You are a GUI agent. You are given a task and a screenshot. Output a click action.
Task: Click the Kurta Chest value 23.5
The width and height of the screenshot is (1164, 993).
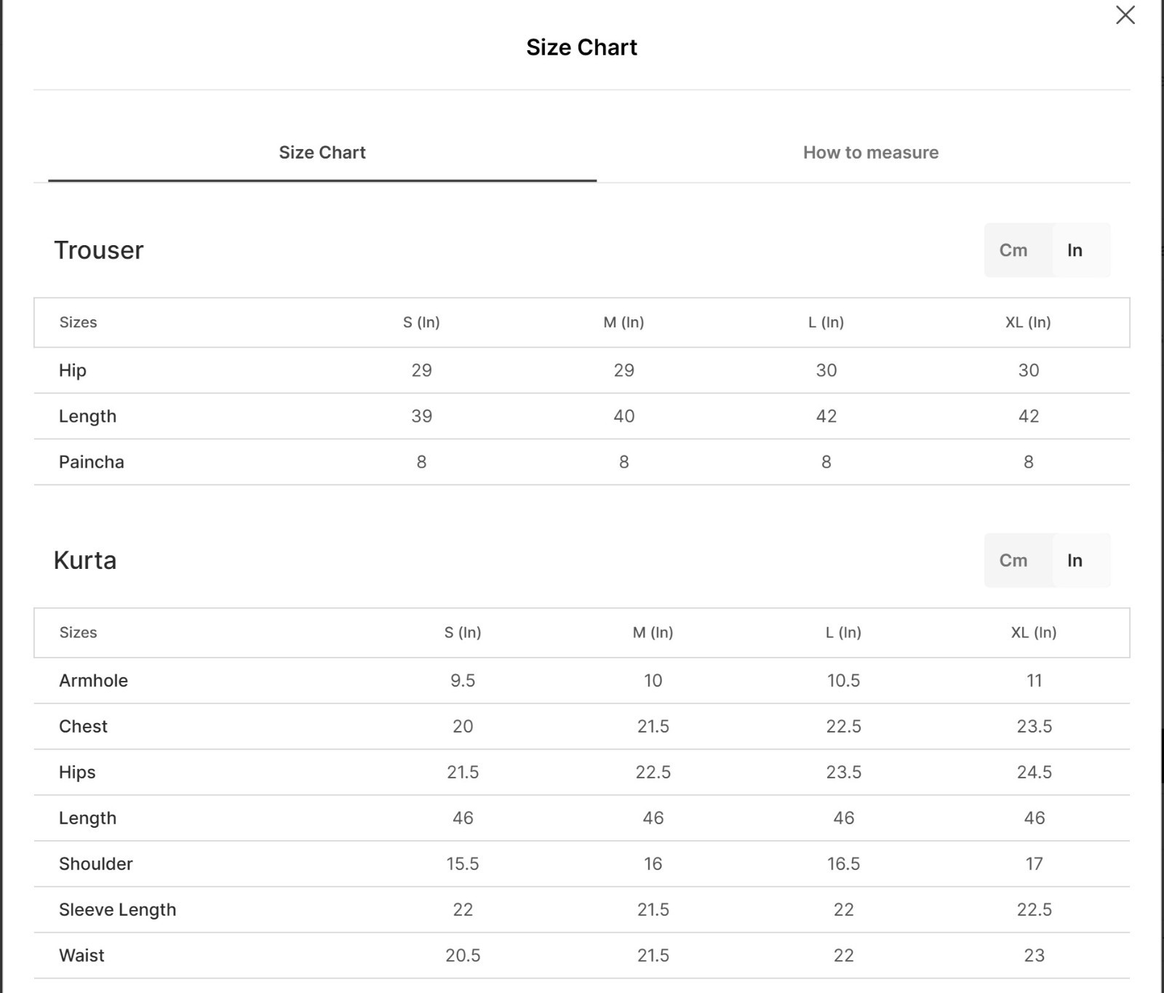(1034, 727)
